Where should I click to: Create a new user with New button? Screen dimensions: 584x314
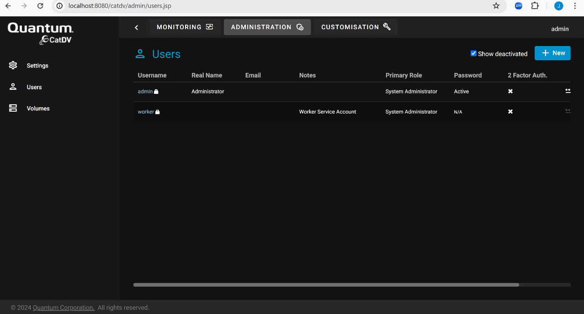pyautogui.click(x=552, y=53)
